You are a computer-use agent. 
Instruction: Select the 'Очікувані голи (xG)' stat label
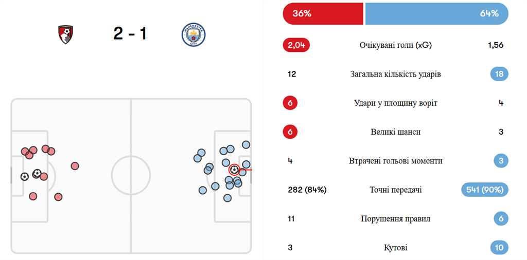coord(395,45)
